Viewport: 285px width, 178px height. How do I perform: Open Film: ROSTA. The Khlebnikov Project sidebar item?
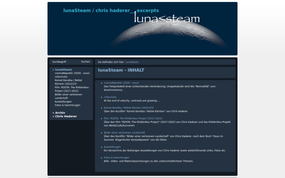(72, 89)
